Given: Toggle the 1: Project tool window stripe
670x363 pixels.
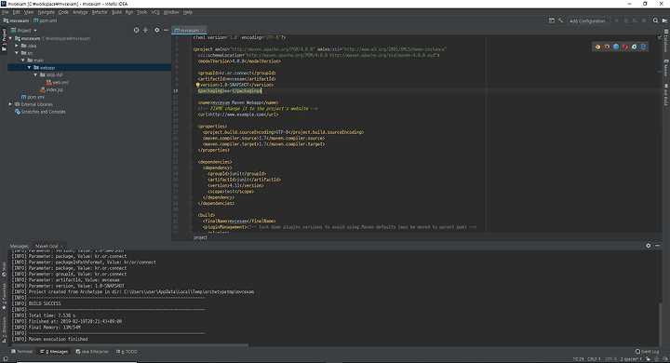Looking at the screenshot, I should (x=4, y=40).
